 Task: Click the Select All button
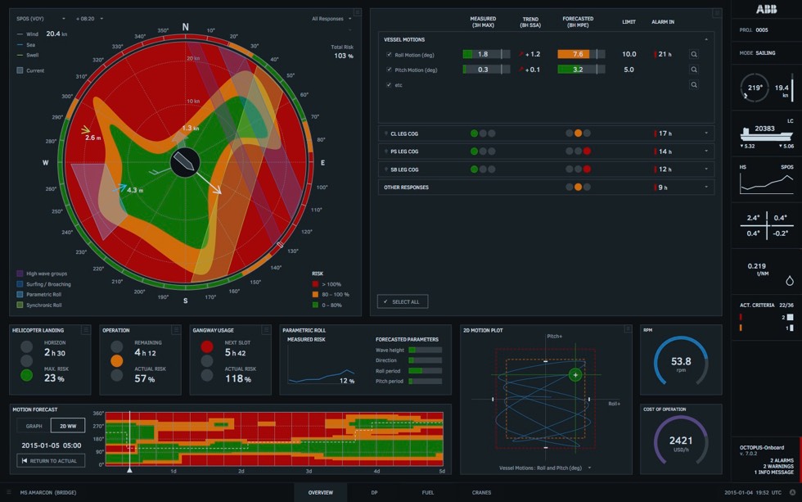click(402, 301)
